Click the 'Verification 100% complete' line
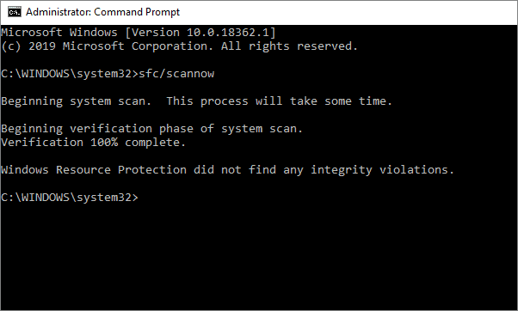Viewport: 518px width, 311px height. [94, 143]
